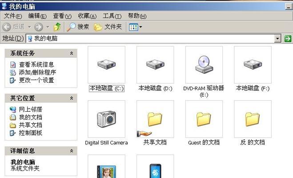Click the forward arrow button
293x178 pixels.
tap(39, 27)
